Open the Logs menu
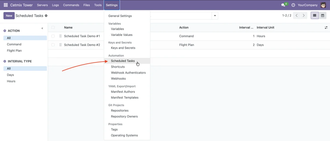330x141 pixels. (55, 5)
